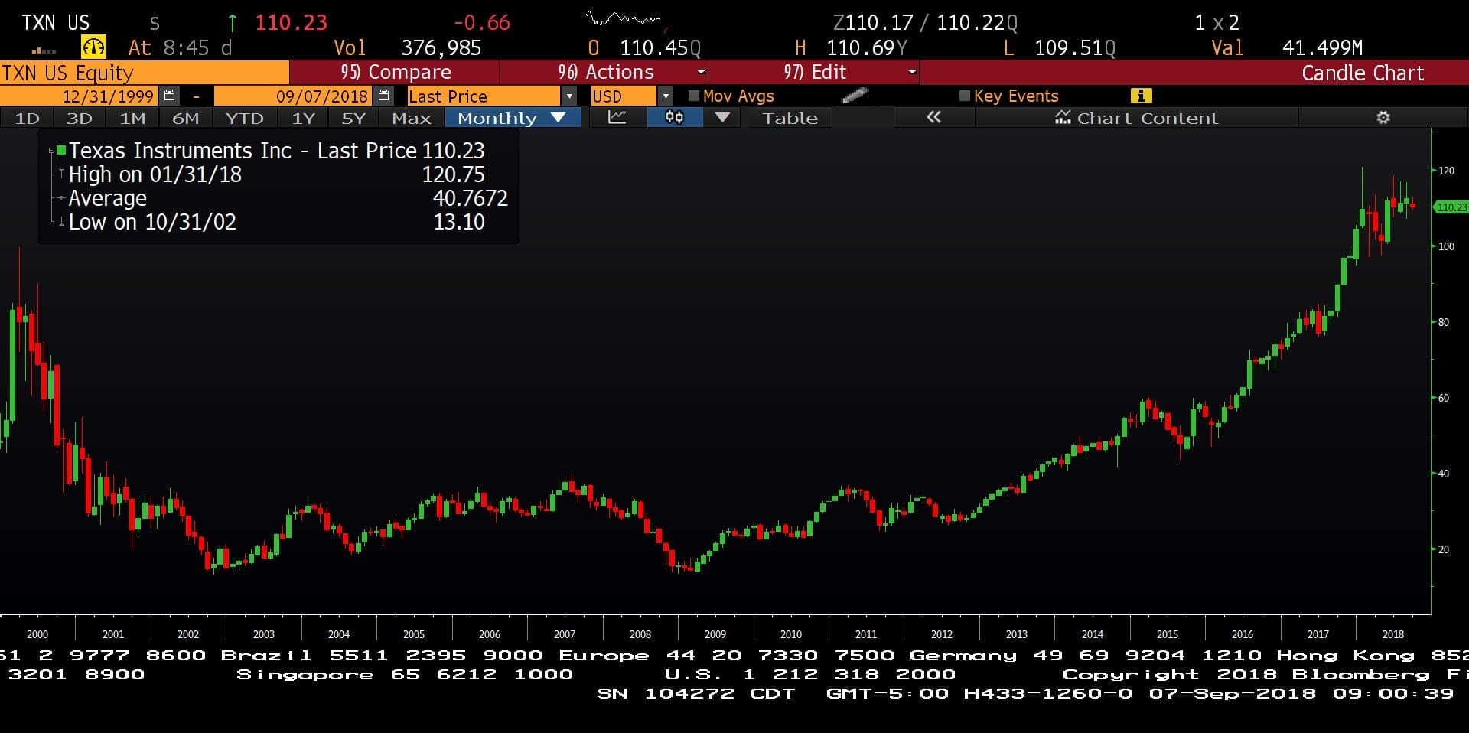This screenshot has width=1469, height=733.
Task: Select the 1D range tab
Action: click(28, 118)
